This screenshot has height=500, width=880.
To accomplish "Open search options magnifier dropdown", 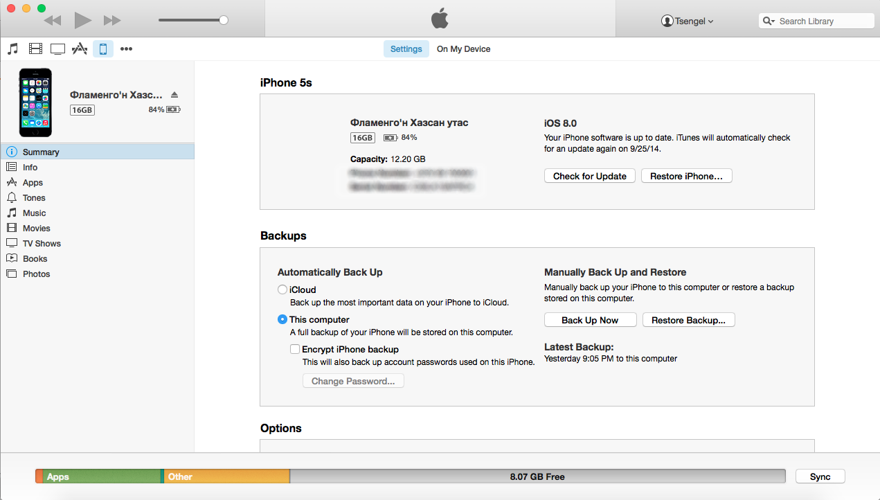I will pos(769,21).
